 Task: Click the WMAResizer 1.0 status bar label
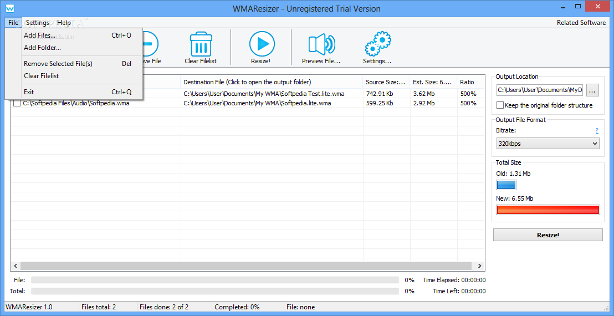pyautogui.click(x=29, y=307)
